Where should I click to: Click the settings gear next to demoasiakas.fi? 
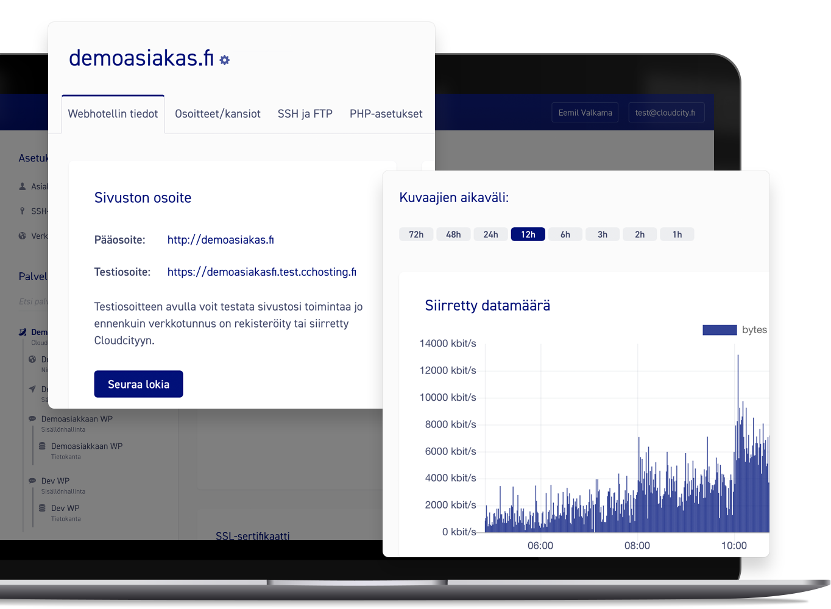coord(225,60)
